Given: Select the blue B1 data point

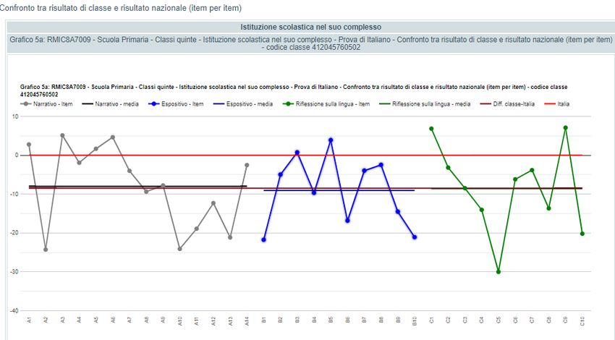Looking at the screenshot, I should pos(264,239).
